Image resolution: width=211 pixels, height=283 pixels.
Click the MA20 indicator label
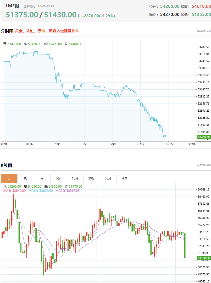point(68,191)
